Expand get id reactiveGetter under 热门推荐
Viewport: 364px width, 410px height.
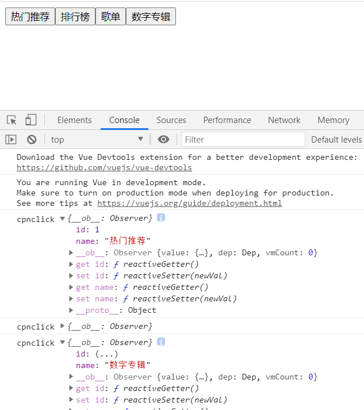[71, 264]
